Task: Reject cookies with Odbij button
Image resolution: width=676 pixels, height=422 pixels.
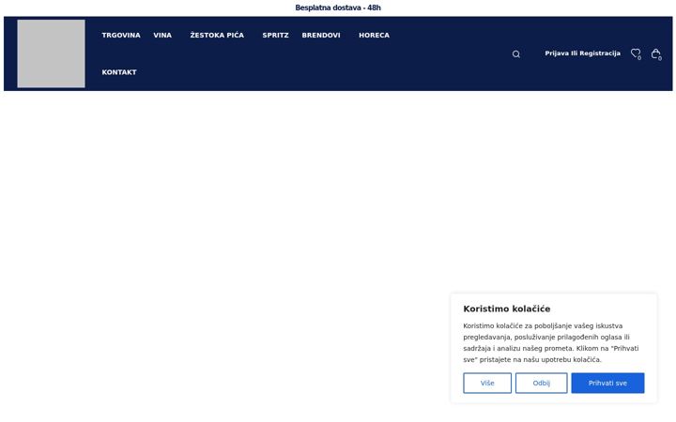Action: (541, 383)
